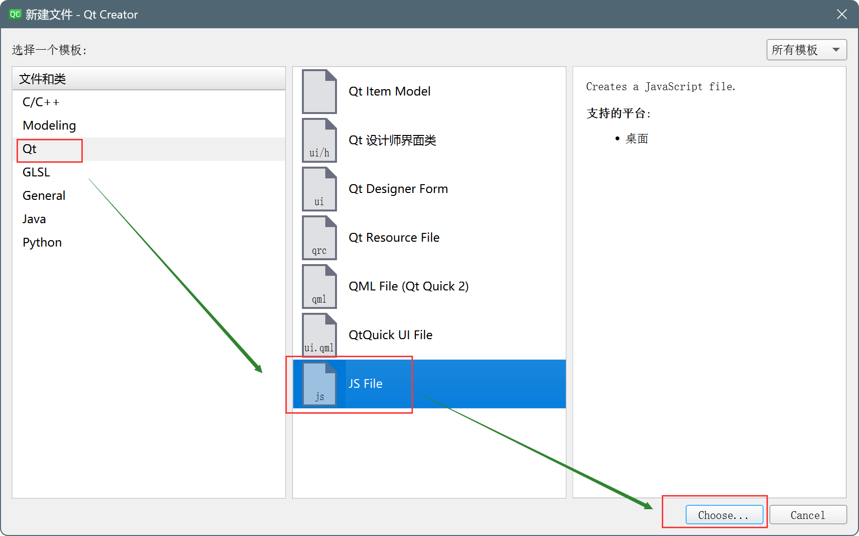Click the 'Creates a JavaScript file.' description
The image size is (859, 536).
click(x=661, y=87)
